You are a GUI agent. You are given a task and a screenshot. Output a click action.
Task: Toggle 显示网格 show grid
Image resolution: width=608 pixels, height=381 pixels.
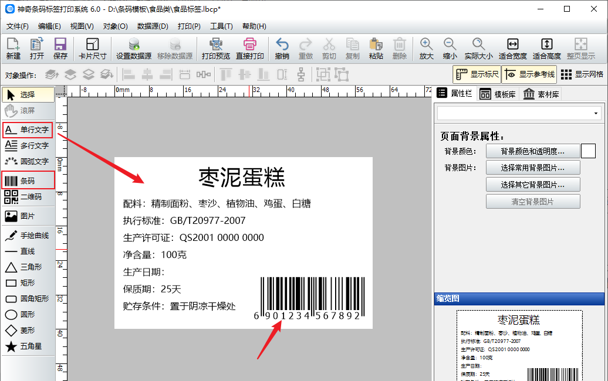tap(582, 74)
